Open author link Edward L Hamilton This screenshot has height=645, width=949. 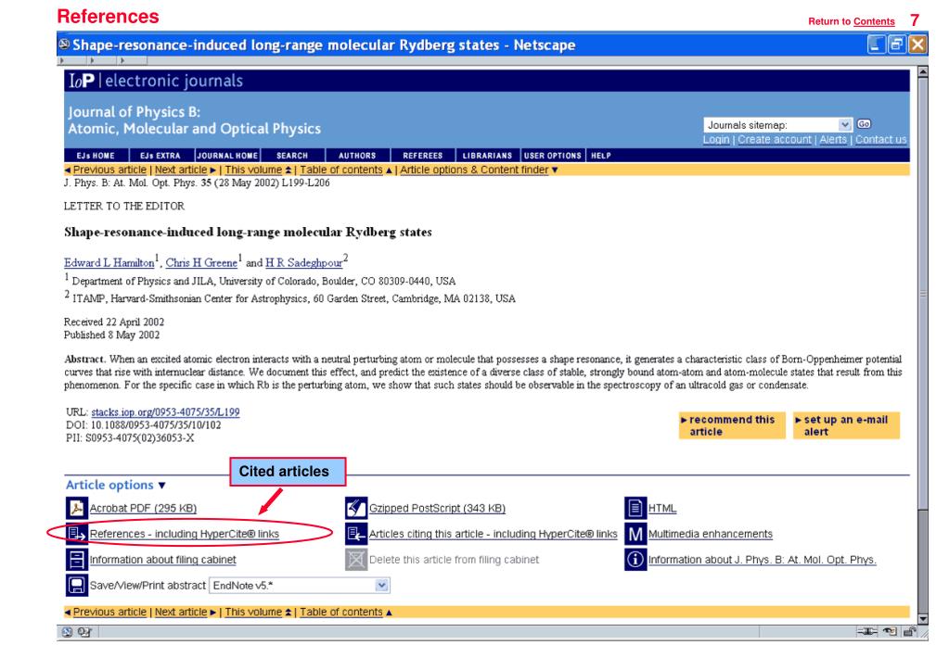click(101, 263)
